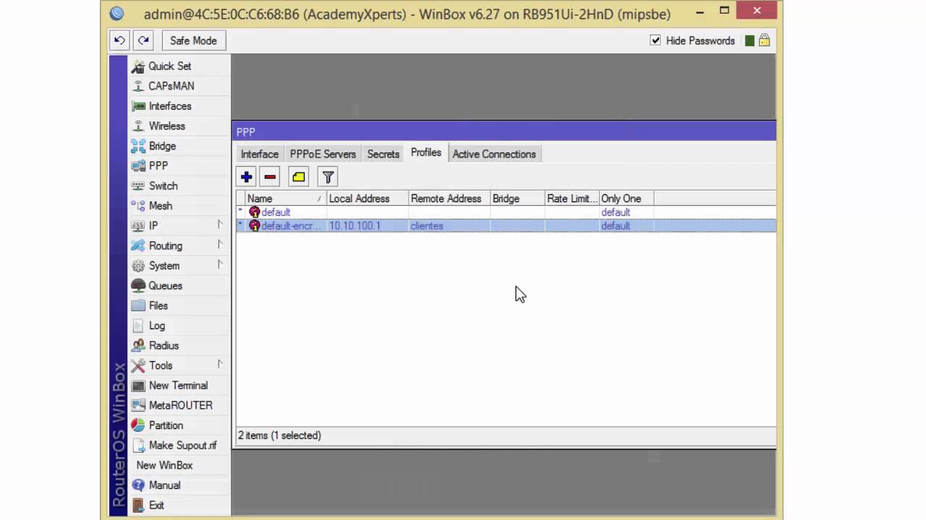Click the undo arrow icon
This screenshot has width=926, height=520.
tap(119, 40)
